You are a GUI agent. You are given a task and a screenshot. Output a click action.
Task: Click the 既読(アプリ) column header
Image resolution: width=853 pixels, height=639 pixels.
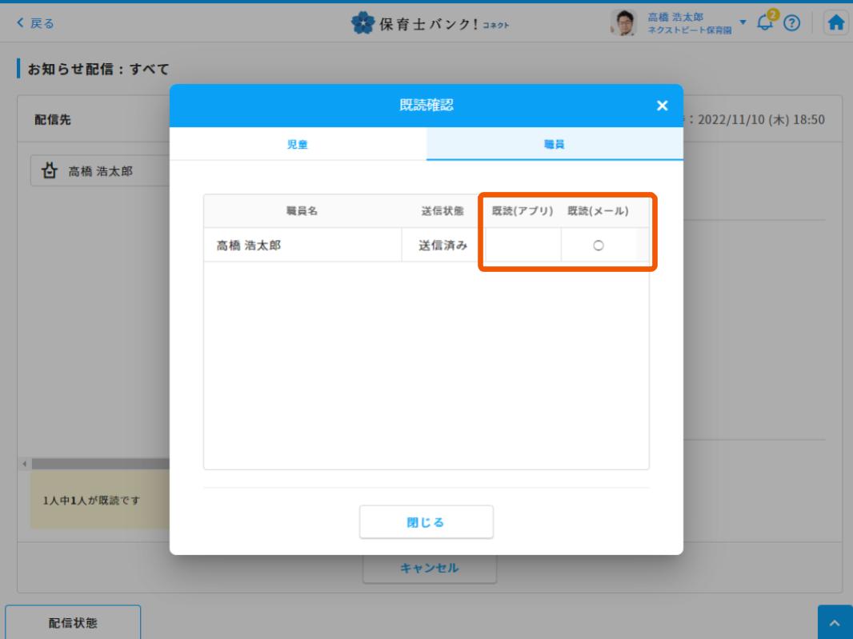tap(523, 211)
